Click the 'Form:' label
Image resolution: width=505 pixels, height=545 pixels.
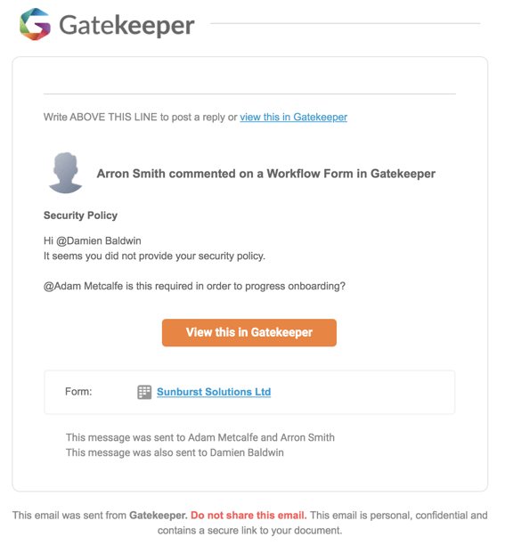tap(78, 392)
